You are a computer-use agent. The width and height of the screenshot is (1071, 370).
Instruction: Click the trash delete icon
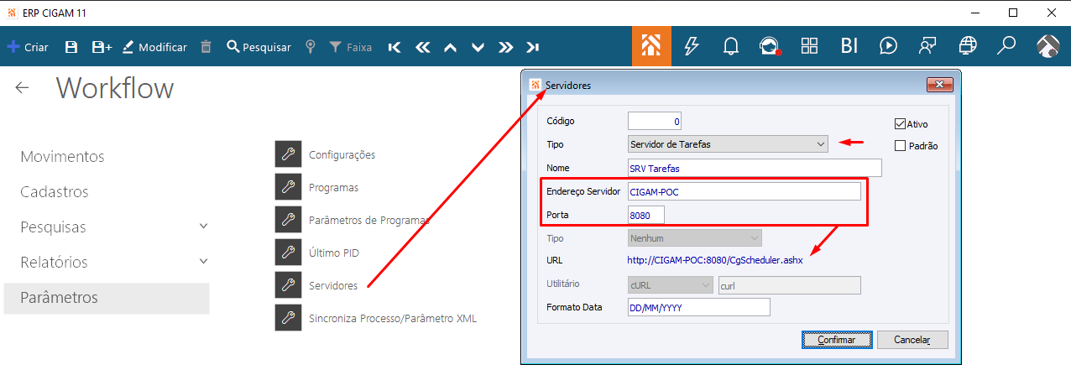[206, 47]
